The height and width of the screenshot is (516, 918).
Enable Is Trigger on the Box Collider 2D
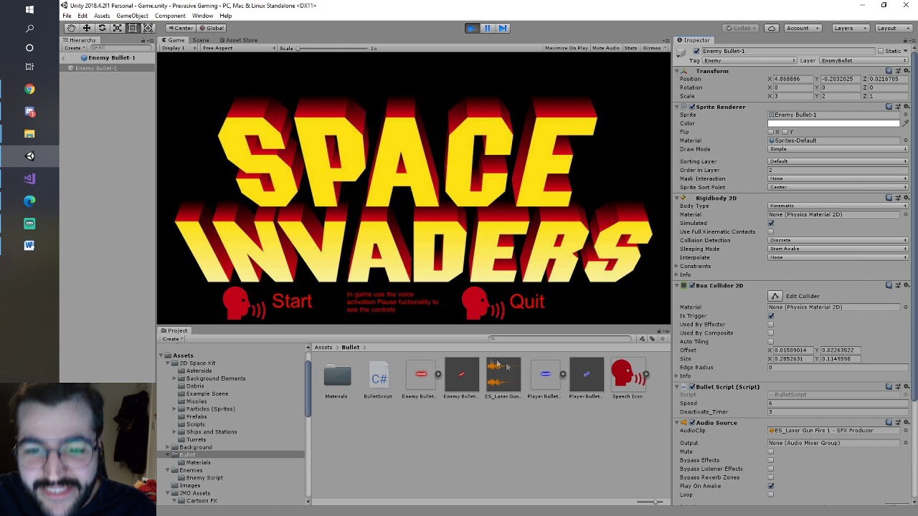click(771, 315)
